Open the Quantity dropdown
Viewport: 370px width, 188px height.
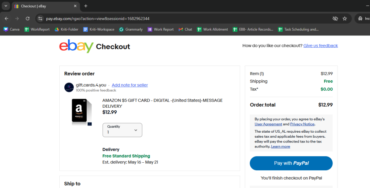point(122,130)
